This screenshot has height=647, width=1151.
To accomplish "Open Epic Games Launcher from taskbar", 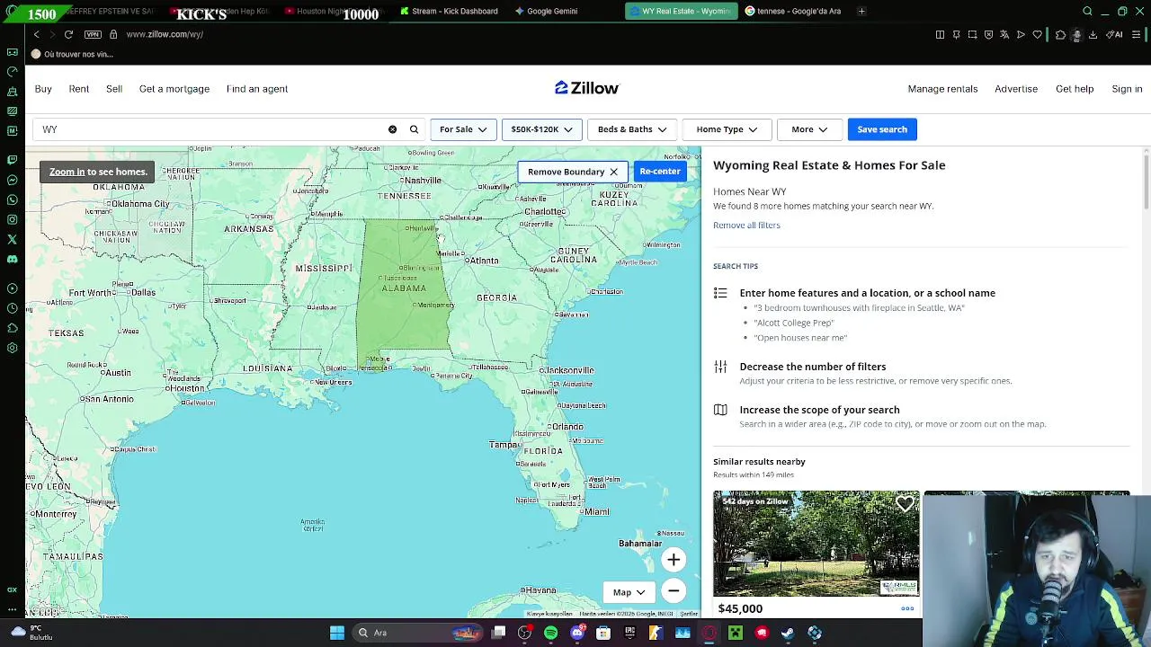I will [x=629, y=633].
